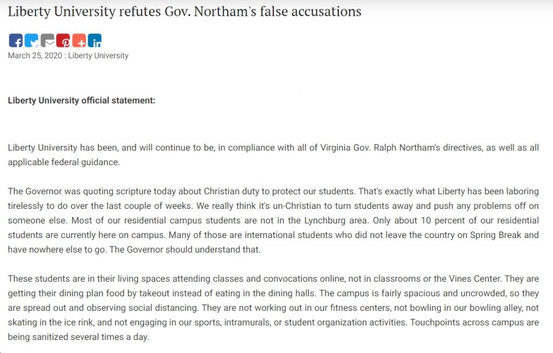Open more sharing options plus icon
553x353 pixels.
point(79,40)
